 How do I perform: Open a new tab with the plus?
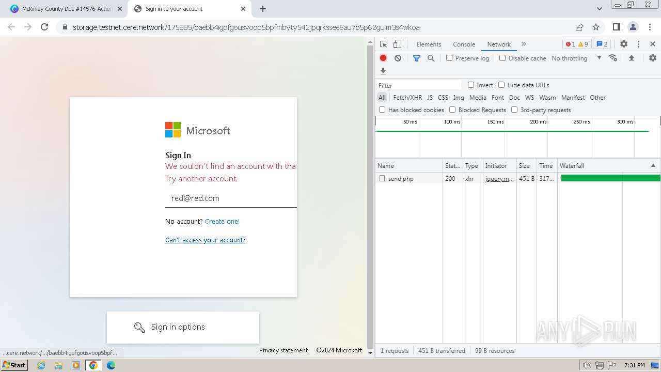click(263, 9)
